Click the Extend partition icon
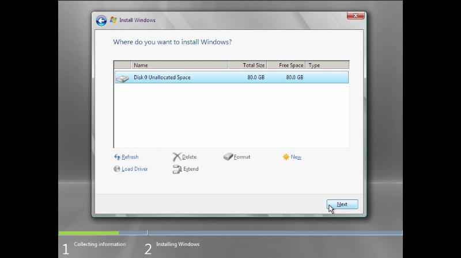This screenshot has height=258, width=461. [177, 169]
